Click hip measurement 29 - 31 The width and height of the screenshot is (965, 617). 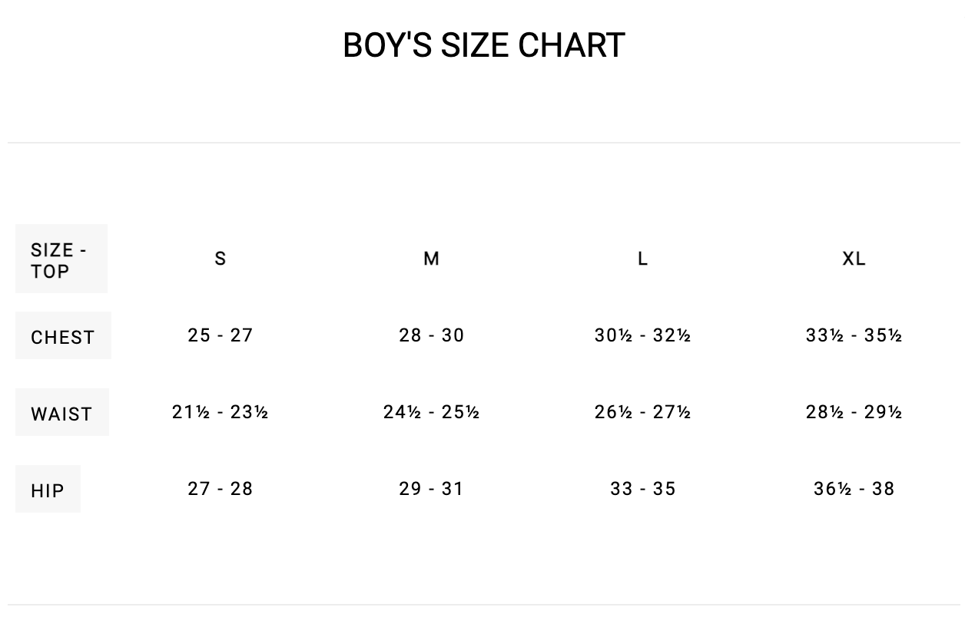[432, 489]
